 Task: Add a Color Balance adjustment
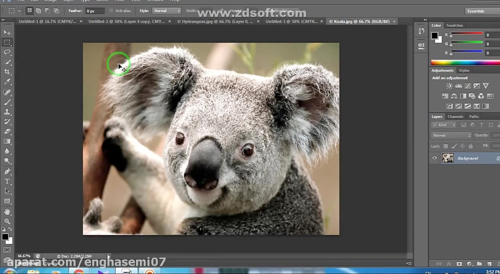pos(454,96)
